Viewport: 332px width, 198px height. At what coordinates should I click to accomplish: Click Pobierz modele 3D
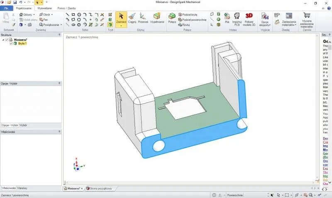coord(249,19)
